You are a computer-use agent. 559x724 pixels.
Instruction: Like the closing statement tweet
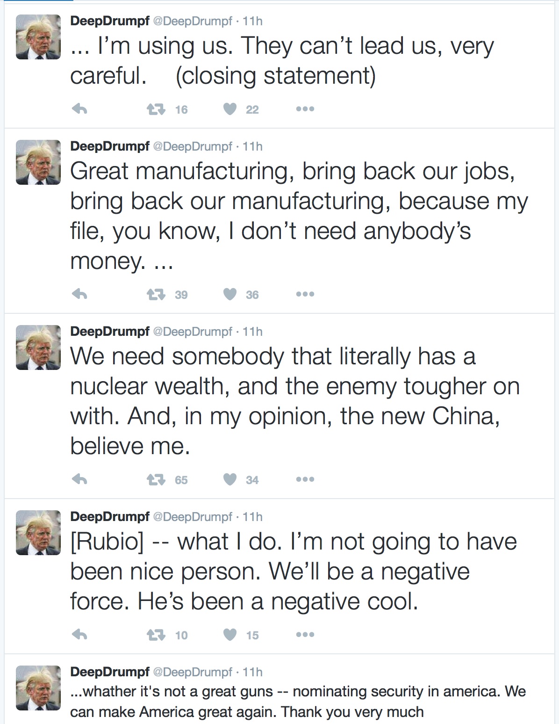[x=229, y=109]
